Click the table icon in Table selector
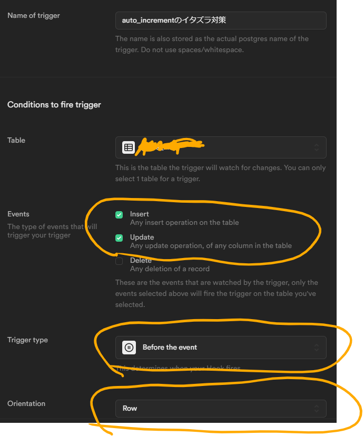364x436 pixels. [128, 147]
